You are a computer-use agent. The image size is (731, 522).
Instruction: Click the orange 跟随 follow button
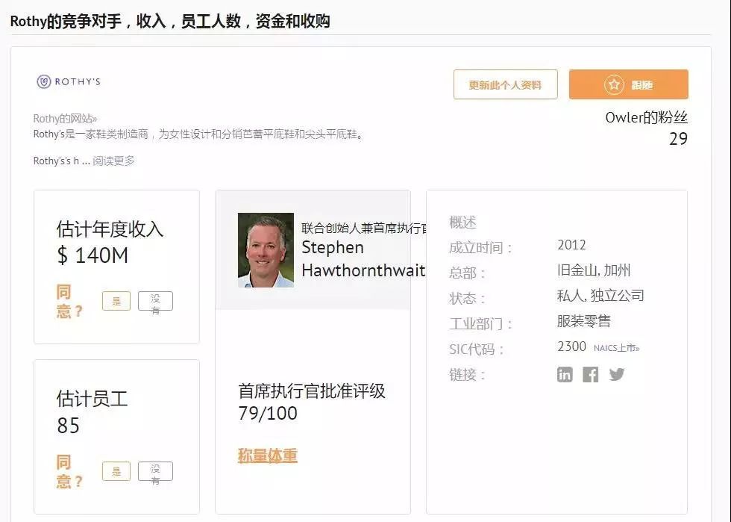[628, 84]
